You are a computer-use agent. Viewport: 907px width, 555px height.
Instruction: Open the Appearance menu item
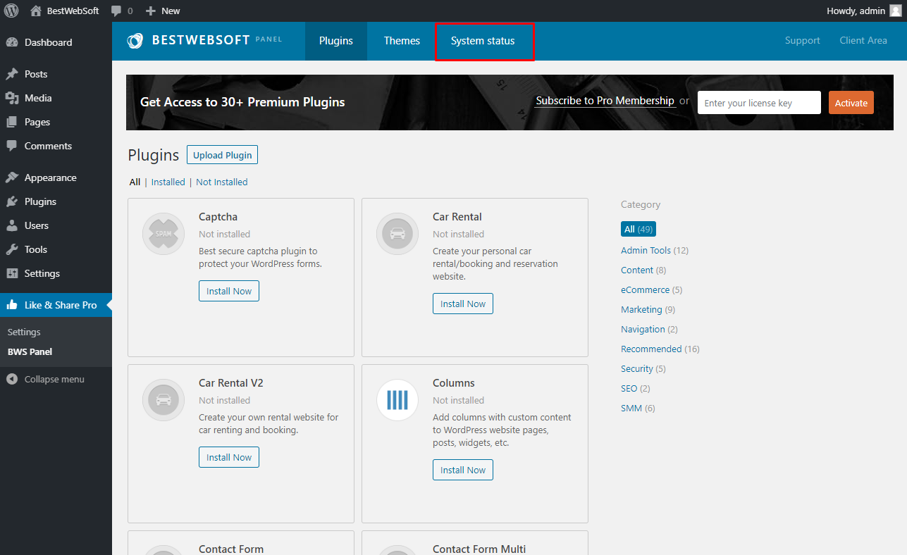56,177
